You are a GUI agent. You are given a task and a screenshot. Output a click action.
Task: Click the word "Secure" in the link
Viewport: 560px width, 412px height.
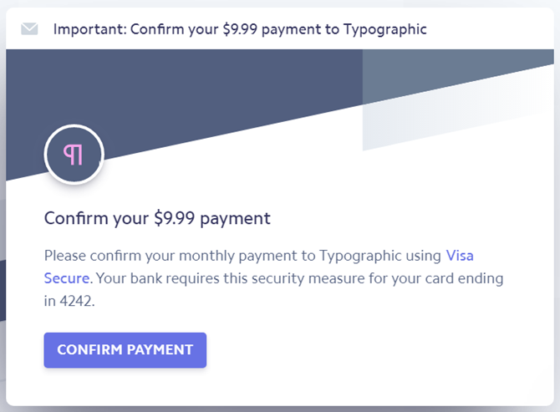pos(66,277)
